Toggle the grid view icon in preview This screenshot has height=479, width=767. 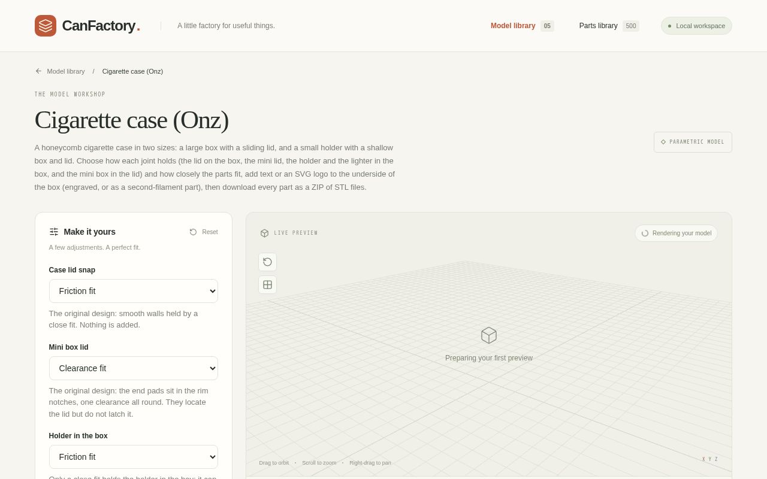coord(267,284)
